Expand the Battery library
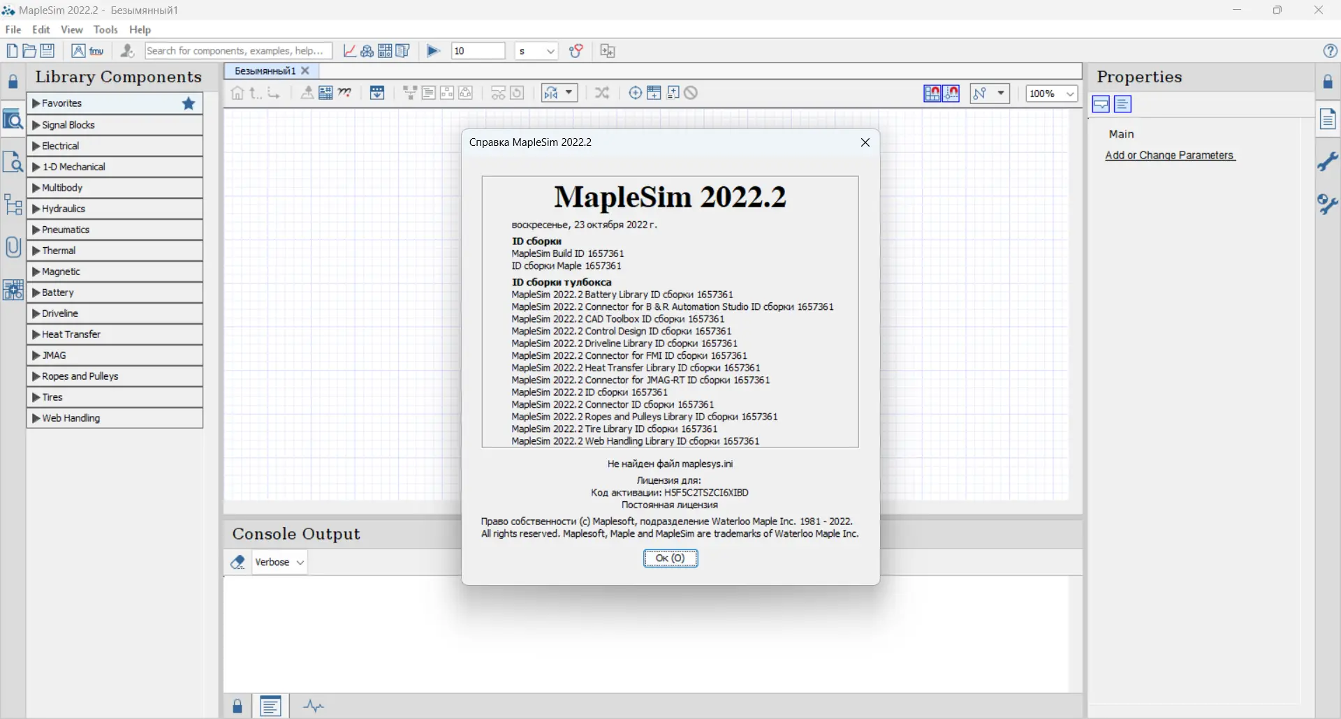The width and height of the screenshot is (1341, 719). click(x=115, y=292)
